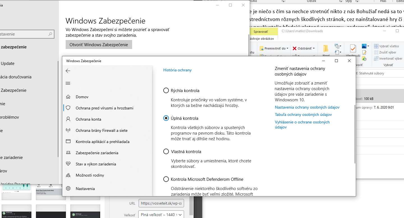Open Tabuľa ochrany osobných údajov link
404x218 pixels.
(303, 114)
